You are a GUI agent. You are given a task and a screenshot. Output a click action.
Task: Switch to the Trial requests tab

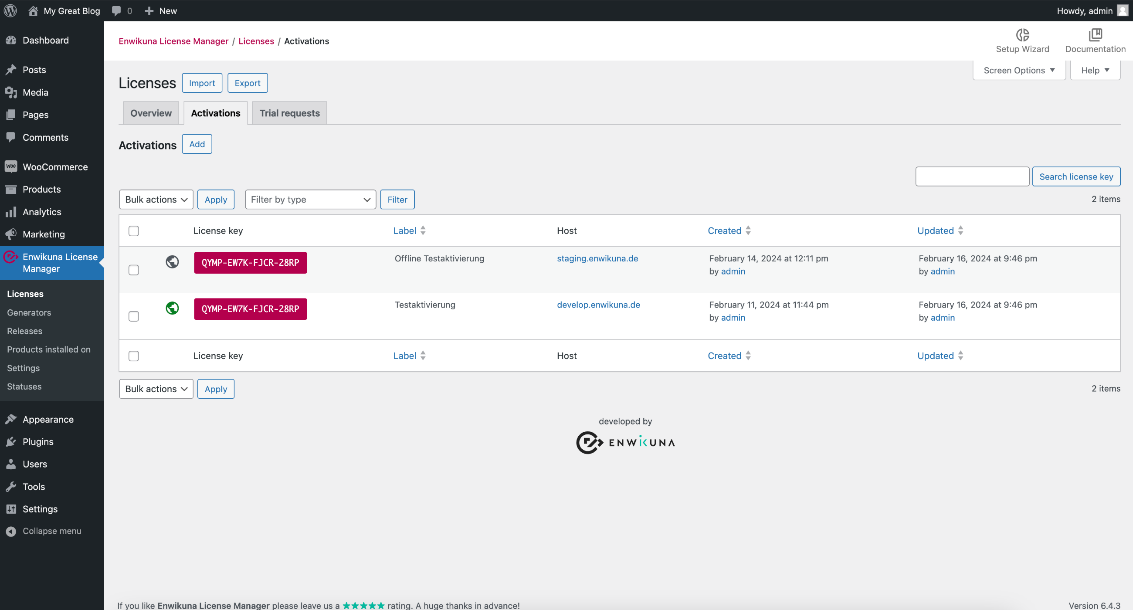point(289,113)
